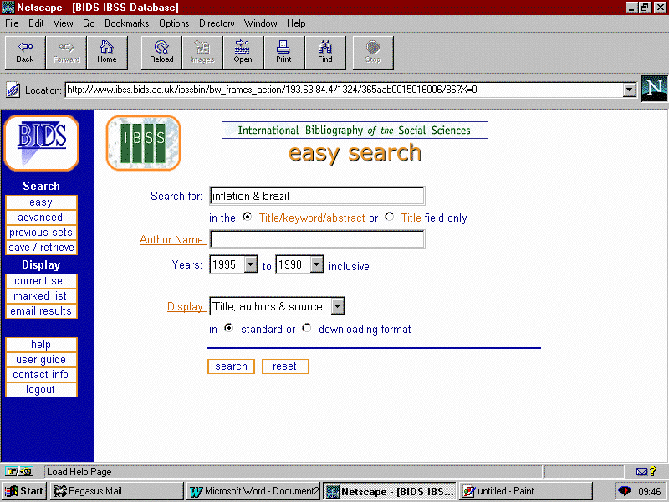Click the BIDS logo in sidebar
669x502 pixels.
pos(41,142)
